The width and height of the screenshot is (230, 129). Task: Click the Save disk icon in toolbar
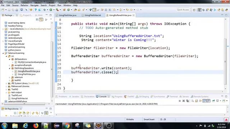coord(9,10)
